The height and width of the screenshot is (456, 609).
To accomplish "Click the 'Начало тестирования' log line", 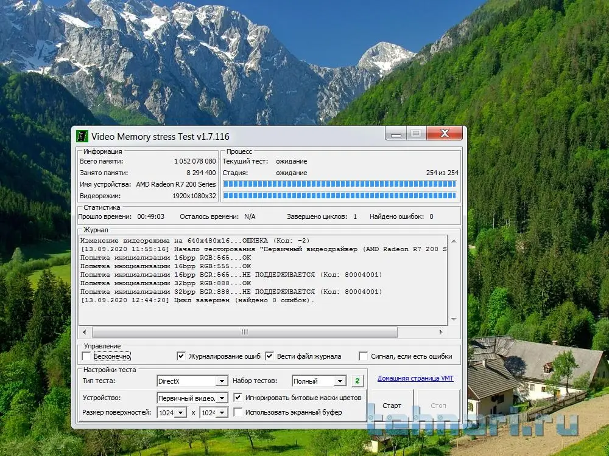I will pyautogui.click(x=263, y=249).
